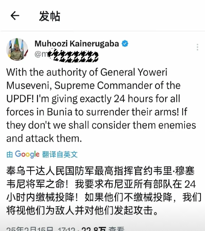Tap the Google logo in the translation credit
Image resolution: width=205 pixels, height=231 pixels.
tap(27, 154)
